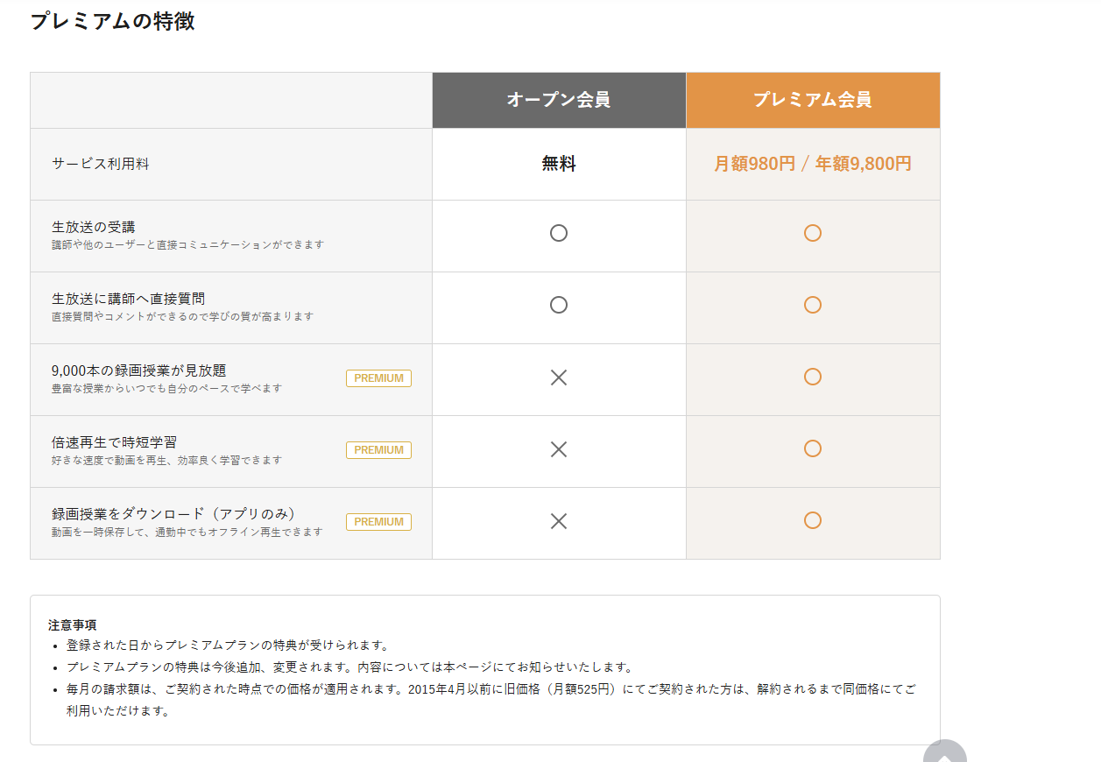Click the orange circle beside 倍速再生で時短学習
Image resolution: width=1101 pixels, height=762 pixels.
coord(813,448)
